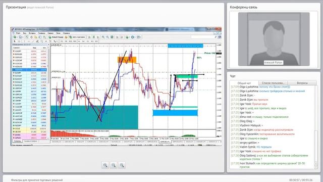Click the New Order button
Image resolution: width=323 pixels, height=182 pixels.
[x=56, y=37]
